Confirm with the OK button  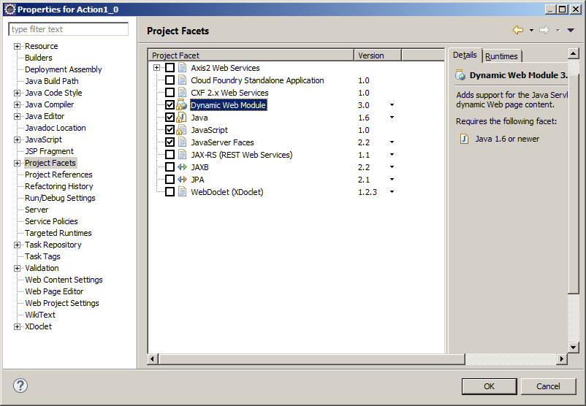coord(490,386)
